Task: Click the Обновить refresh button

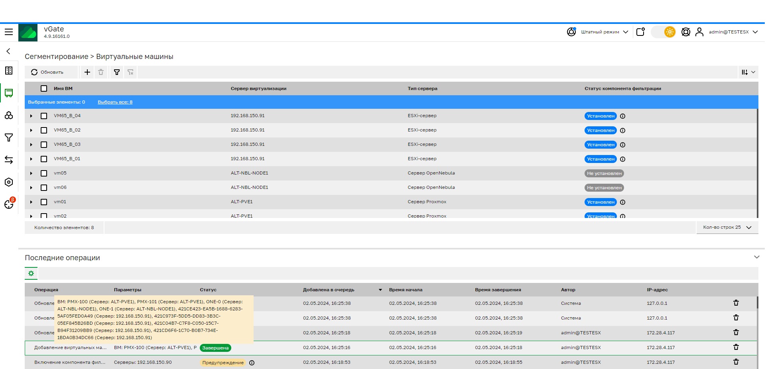Action: (x=47, y=72)
